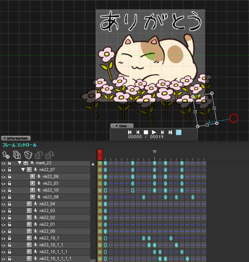The image size is (249, 262).
Task: Click the red frame 0 playhead marker
Action: (100, 155)
